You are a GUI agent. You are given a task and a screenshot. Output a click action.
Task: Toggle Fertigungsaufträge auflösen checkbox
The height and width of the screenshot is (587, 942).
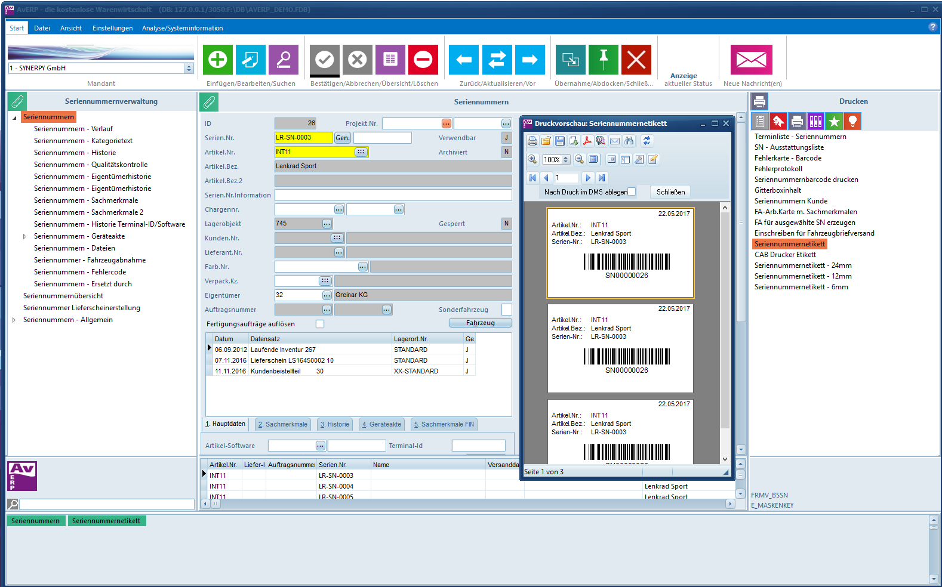320,324
